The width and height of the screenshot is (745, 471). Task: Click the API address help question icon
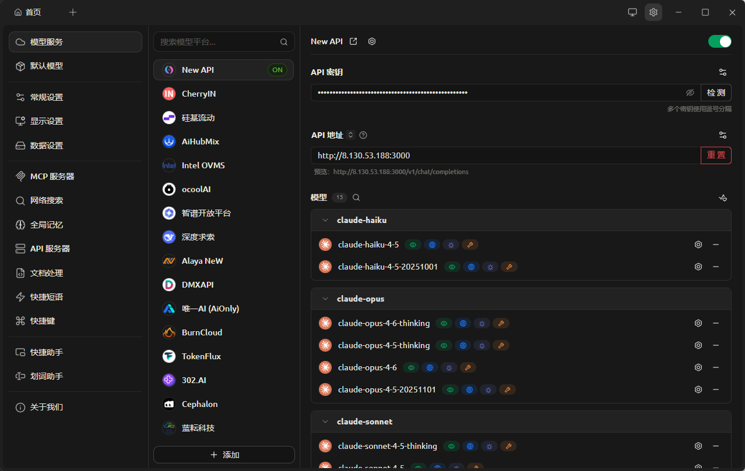[363, 135]
